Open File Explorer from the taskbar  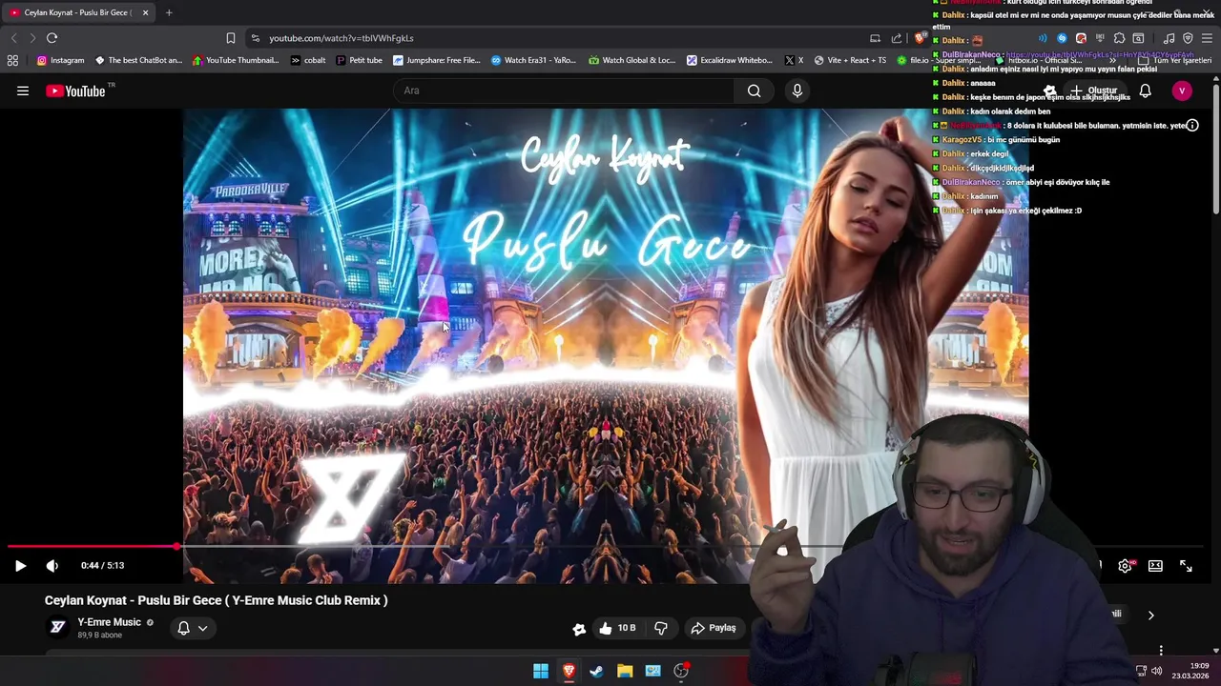click(625, 671)
